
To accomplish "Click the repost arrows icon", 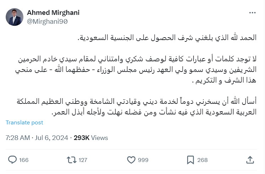I will 71,160.
